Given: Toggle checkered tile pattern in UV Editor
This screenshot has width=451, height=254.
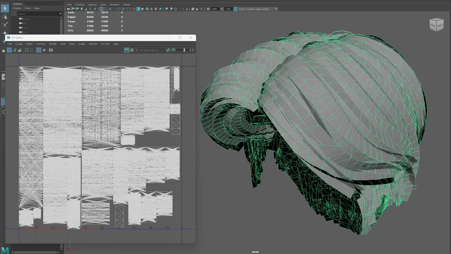Looking at the screenshot, I should click(132, 50).
